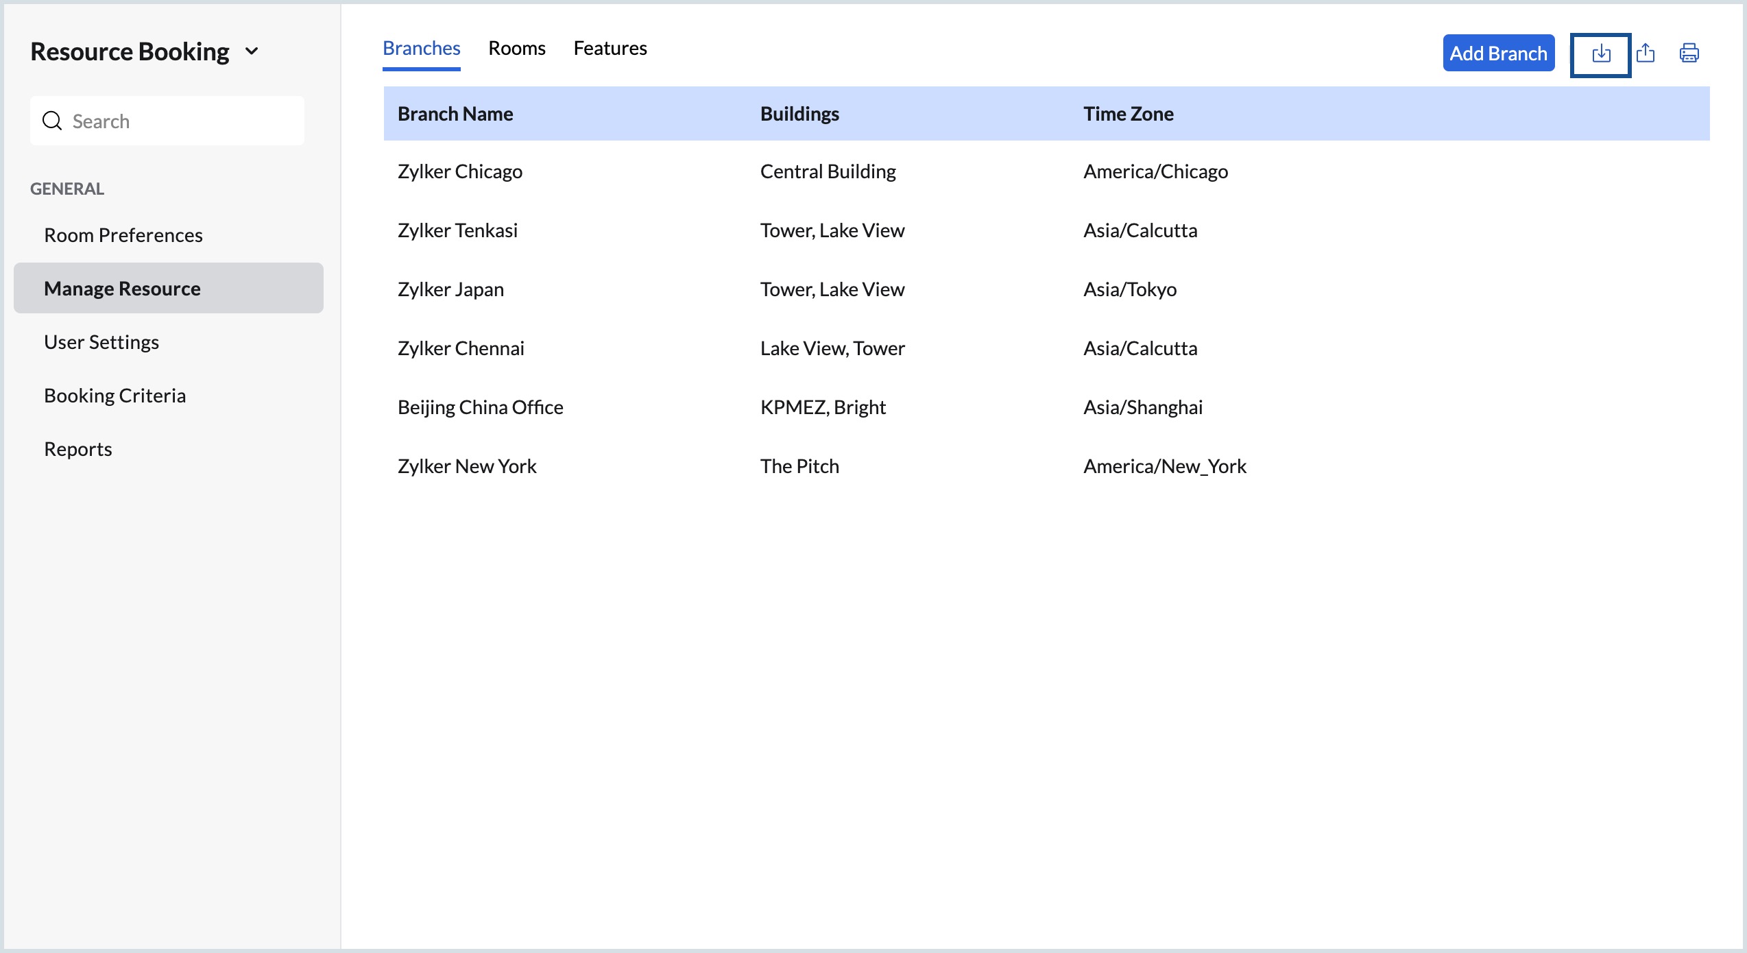Viewport: 1747px width, 953px height.
Task: Switch to the Rooms tab
Action: [x=516, y=49]
